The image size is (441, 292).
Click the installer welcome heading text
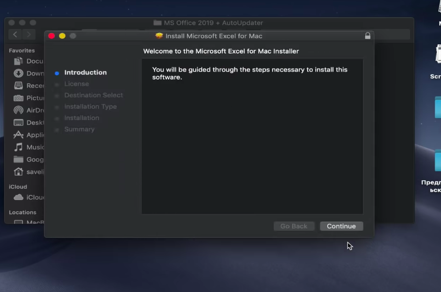pos(221,51)
